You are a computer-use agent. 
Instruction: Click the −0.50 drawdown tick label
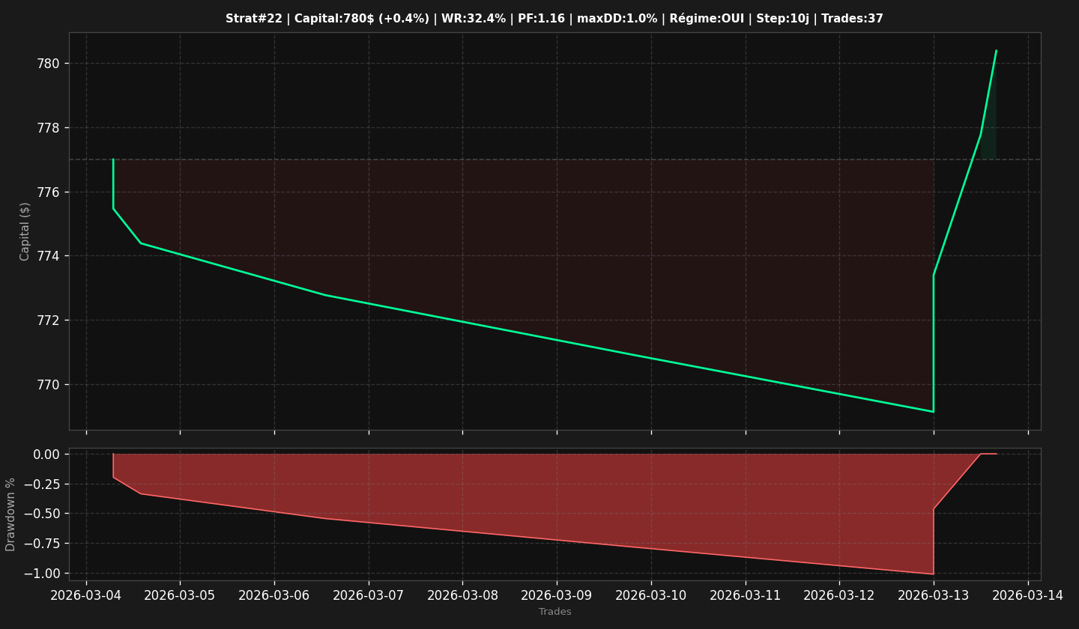click(x=41, y=514)
